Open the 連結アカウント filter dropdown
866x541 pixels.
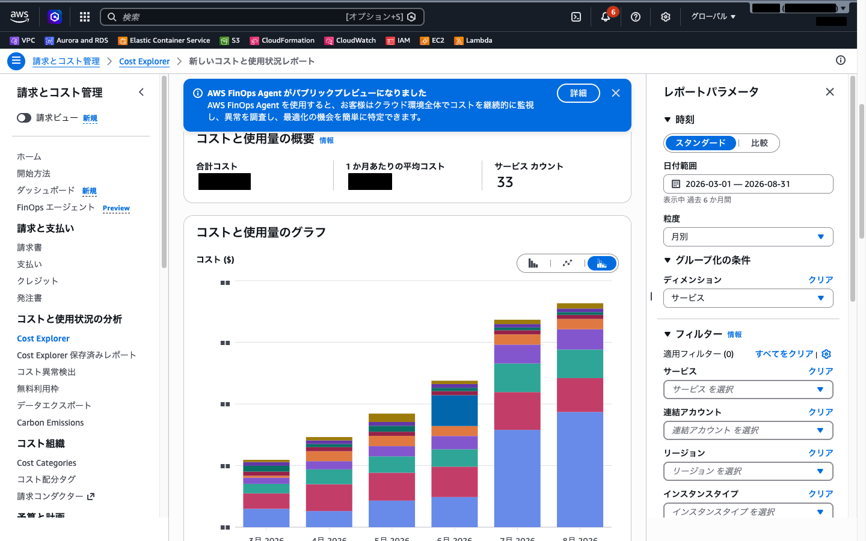[x=748, y=430]
